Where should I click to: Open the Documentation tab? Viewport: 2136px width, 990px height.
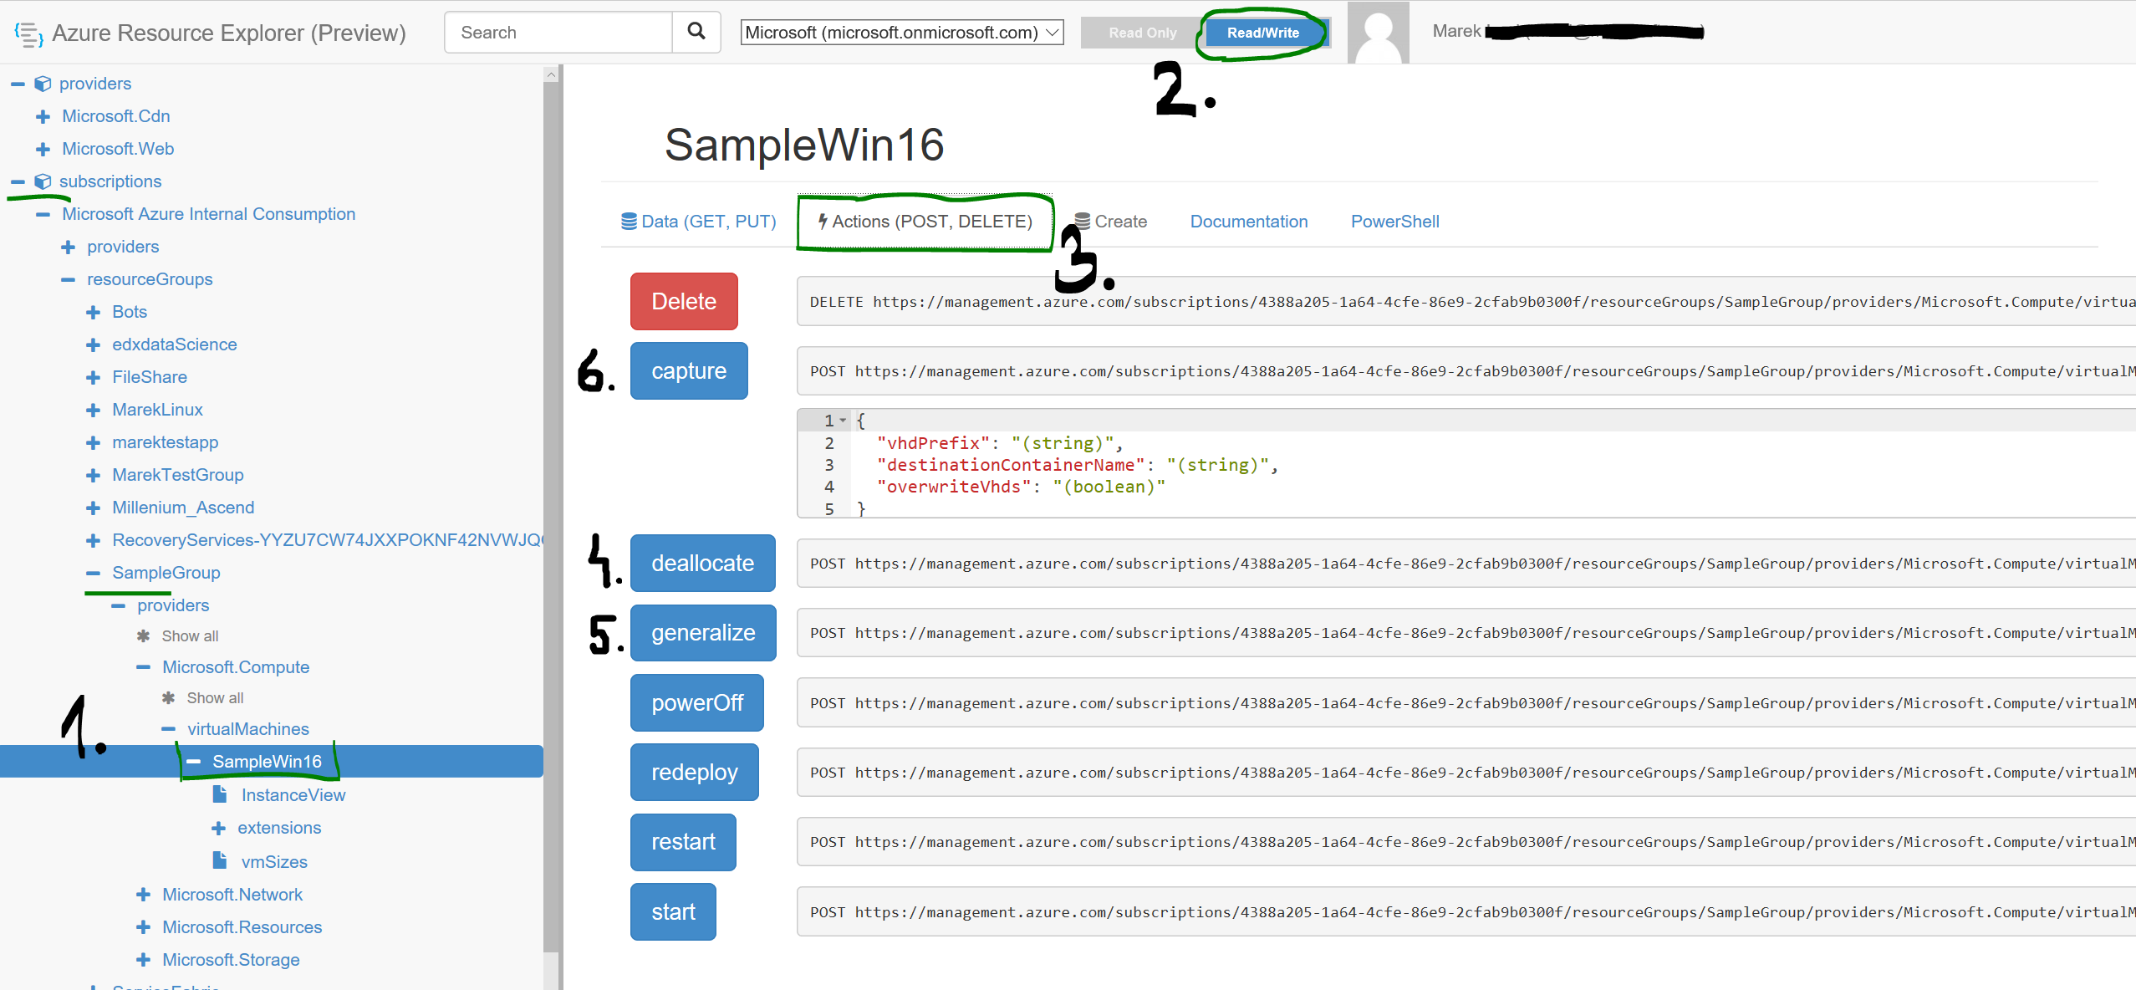tap(1249, 222)
